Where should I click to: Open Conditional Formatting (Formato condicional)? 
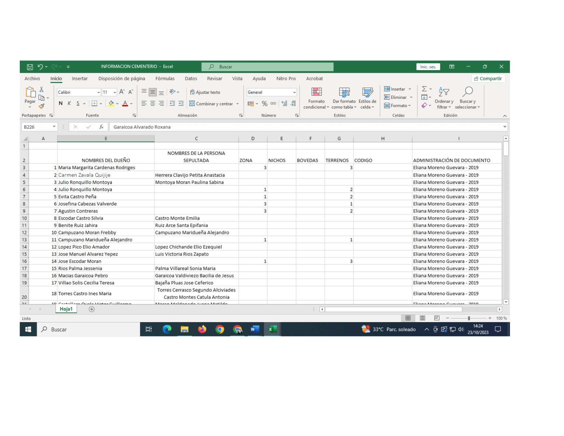[316, 98]
